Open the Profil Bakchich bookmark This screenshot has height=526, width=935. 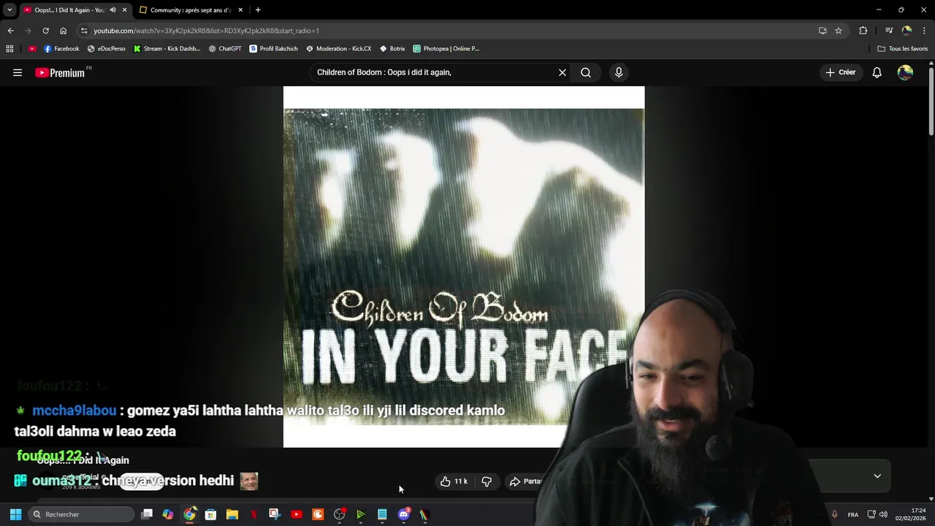pos(273,49)
